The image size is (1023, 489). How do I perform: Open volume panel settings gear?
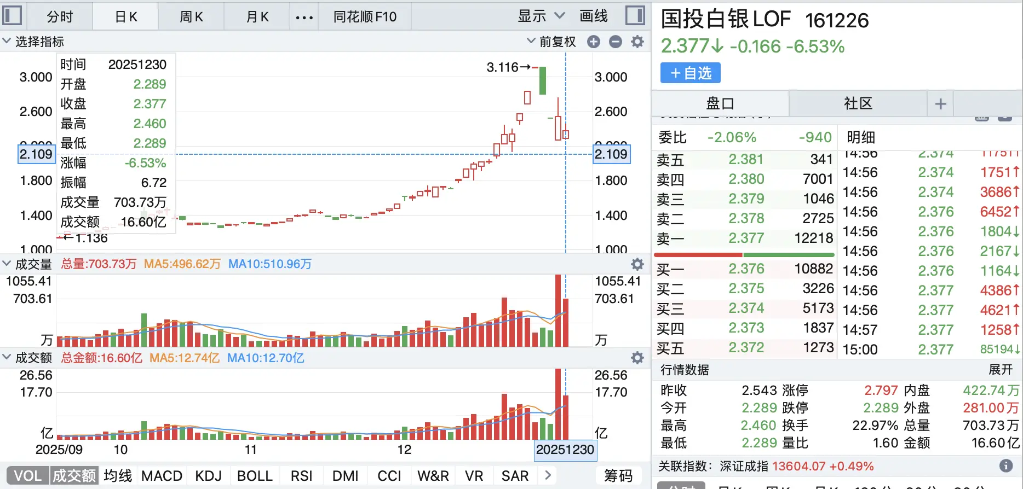(637, 264)
